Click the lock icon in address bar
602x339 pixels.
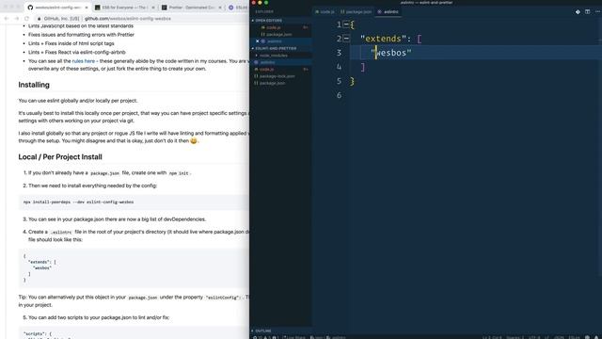point(40,19)
